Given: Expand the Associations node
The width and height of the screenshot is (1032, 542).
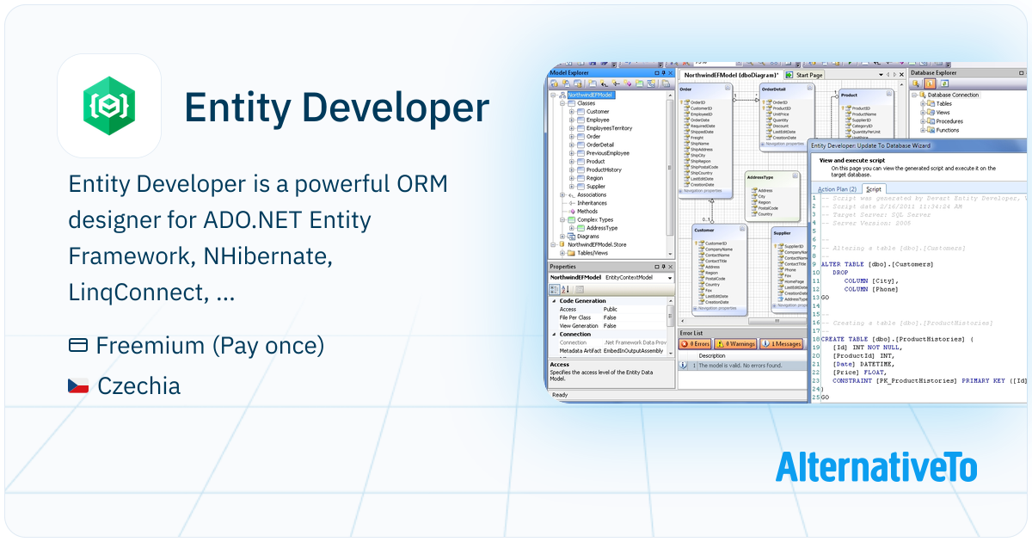Looking at the screenshot, I should pos(562,194).
